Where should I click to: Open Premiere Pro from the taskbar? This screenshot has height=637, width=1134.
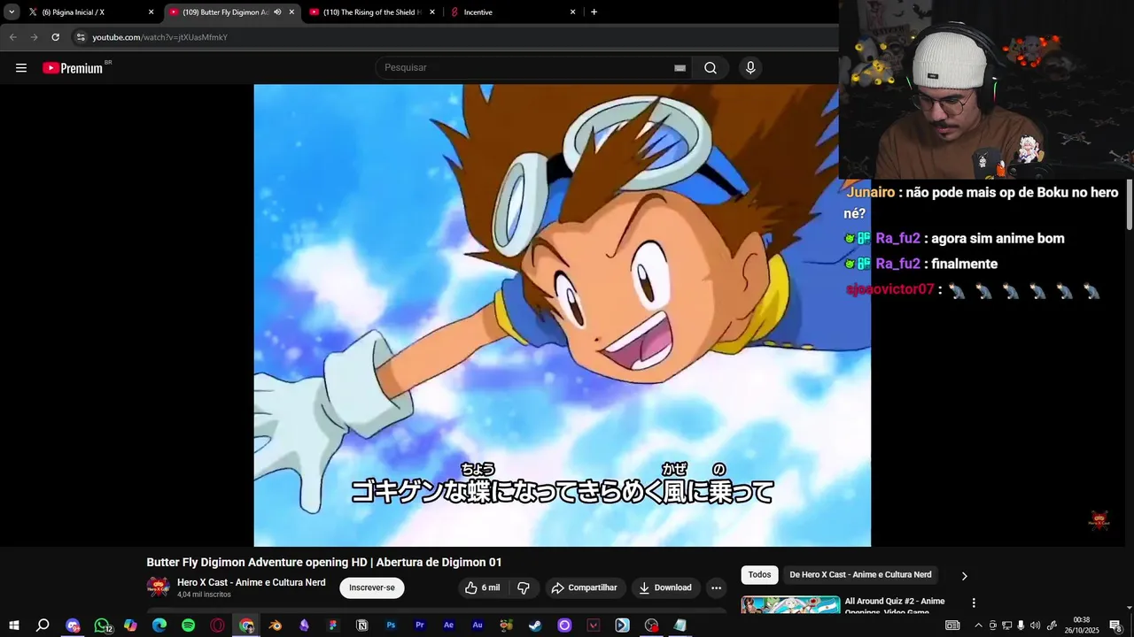420,625
